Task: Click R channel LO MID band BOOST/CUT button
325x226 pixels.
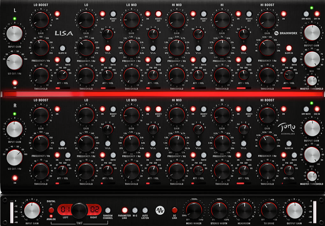Action: pos(159,109)
